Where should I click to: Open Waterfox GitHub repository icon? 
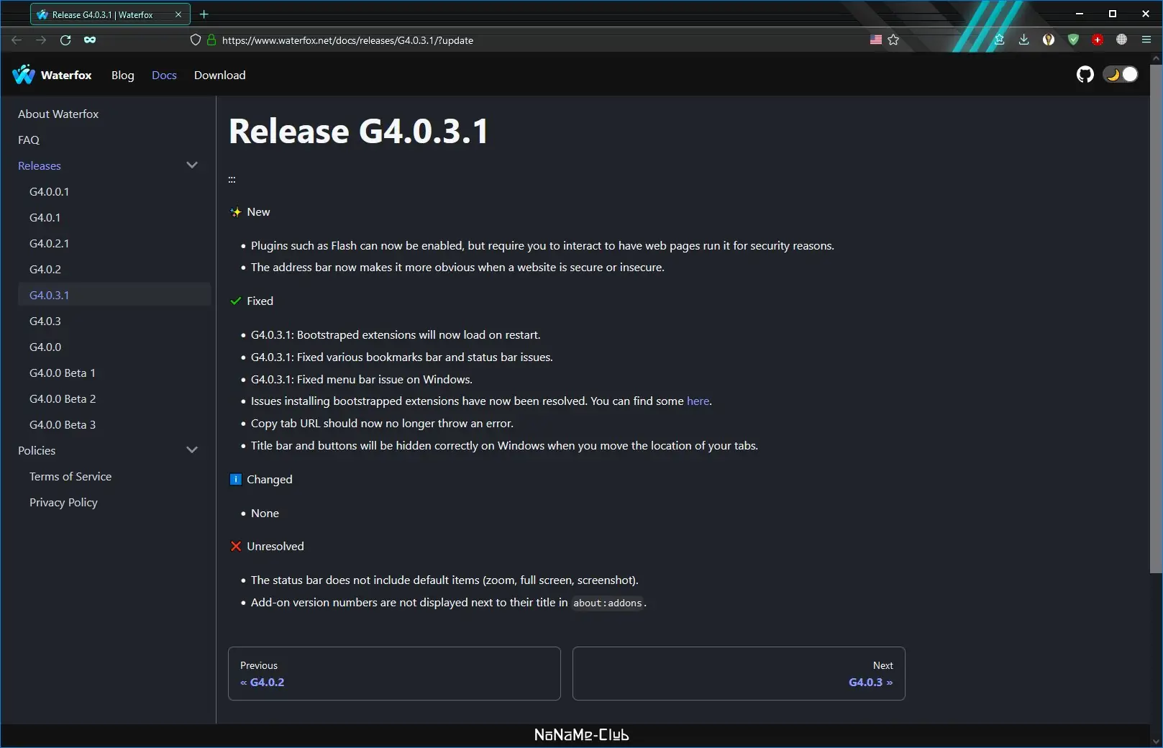tap(1085, 74)
